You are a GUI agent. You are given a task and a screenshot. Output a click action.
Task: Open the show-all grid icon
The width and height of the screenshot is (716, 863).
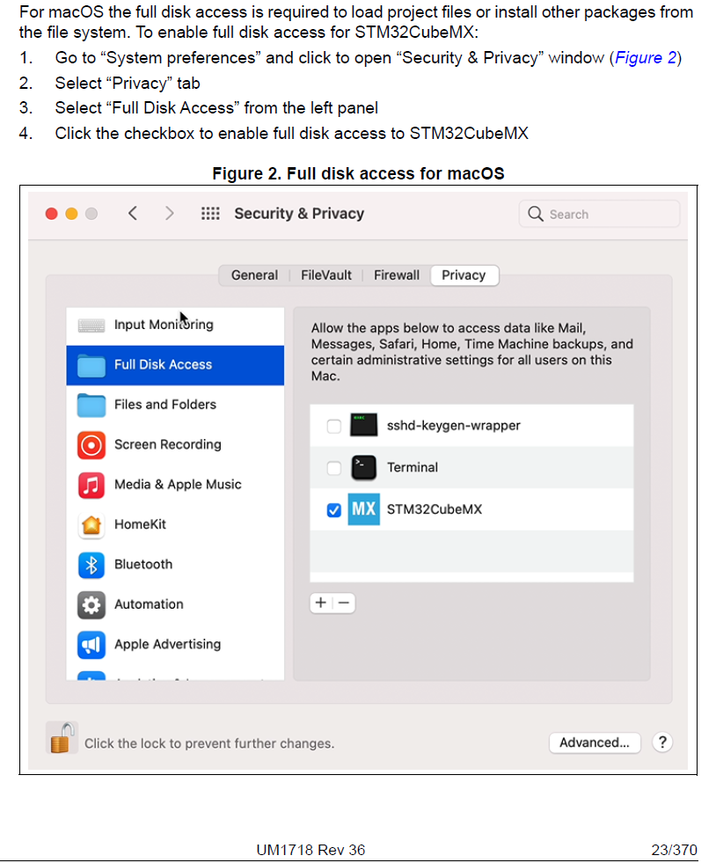[x=210, y=214]
